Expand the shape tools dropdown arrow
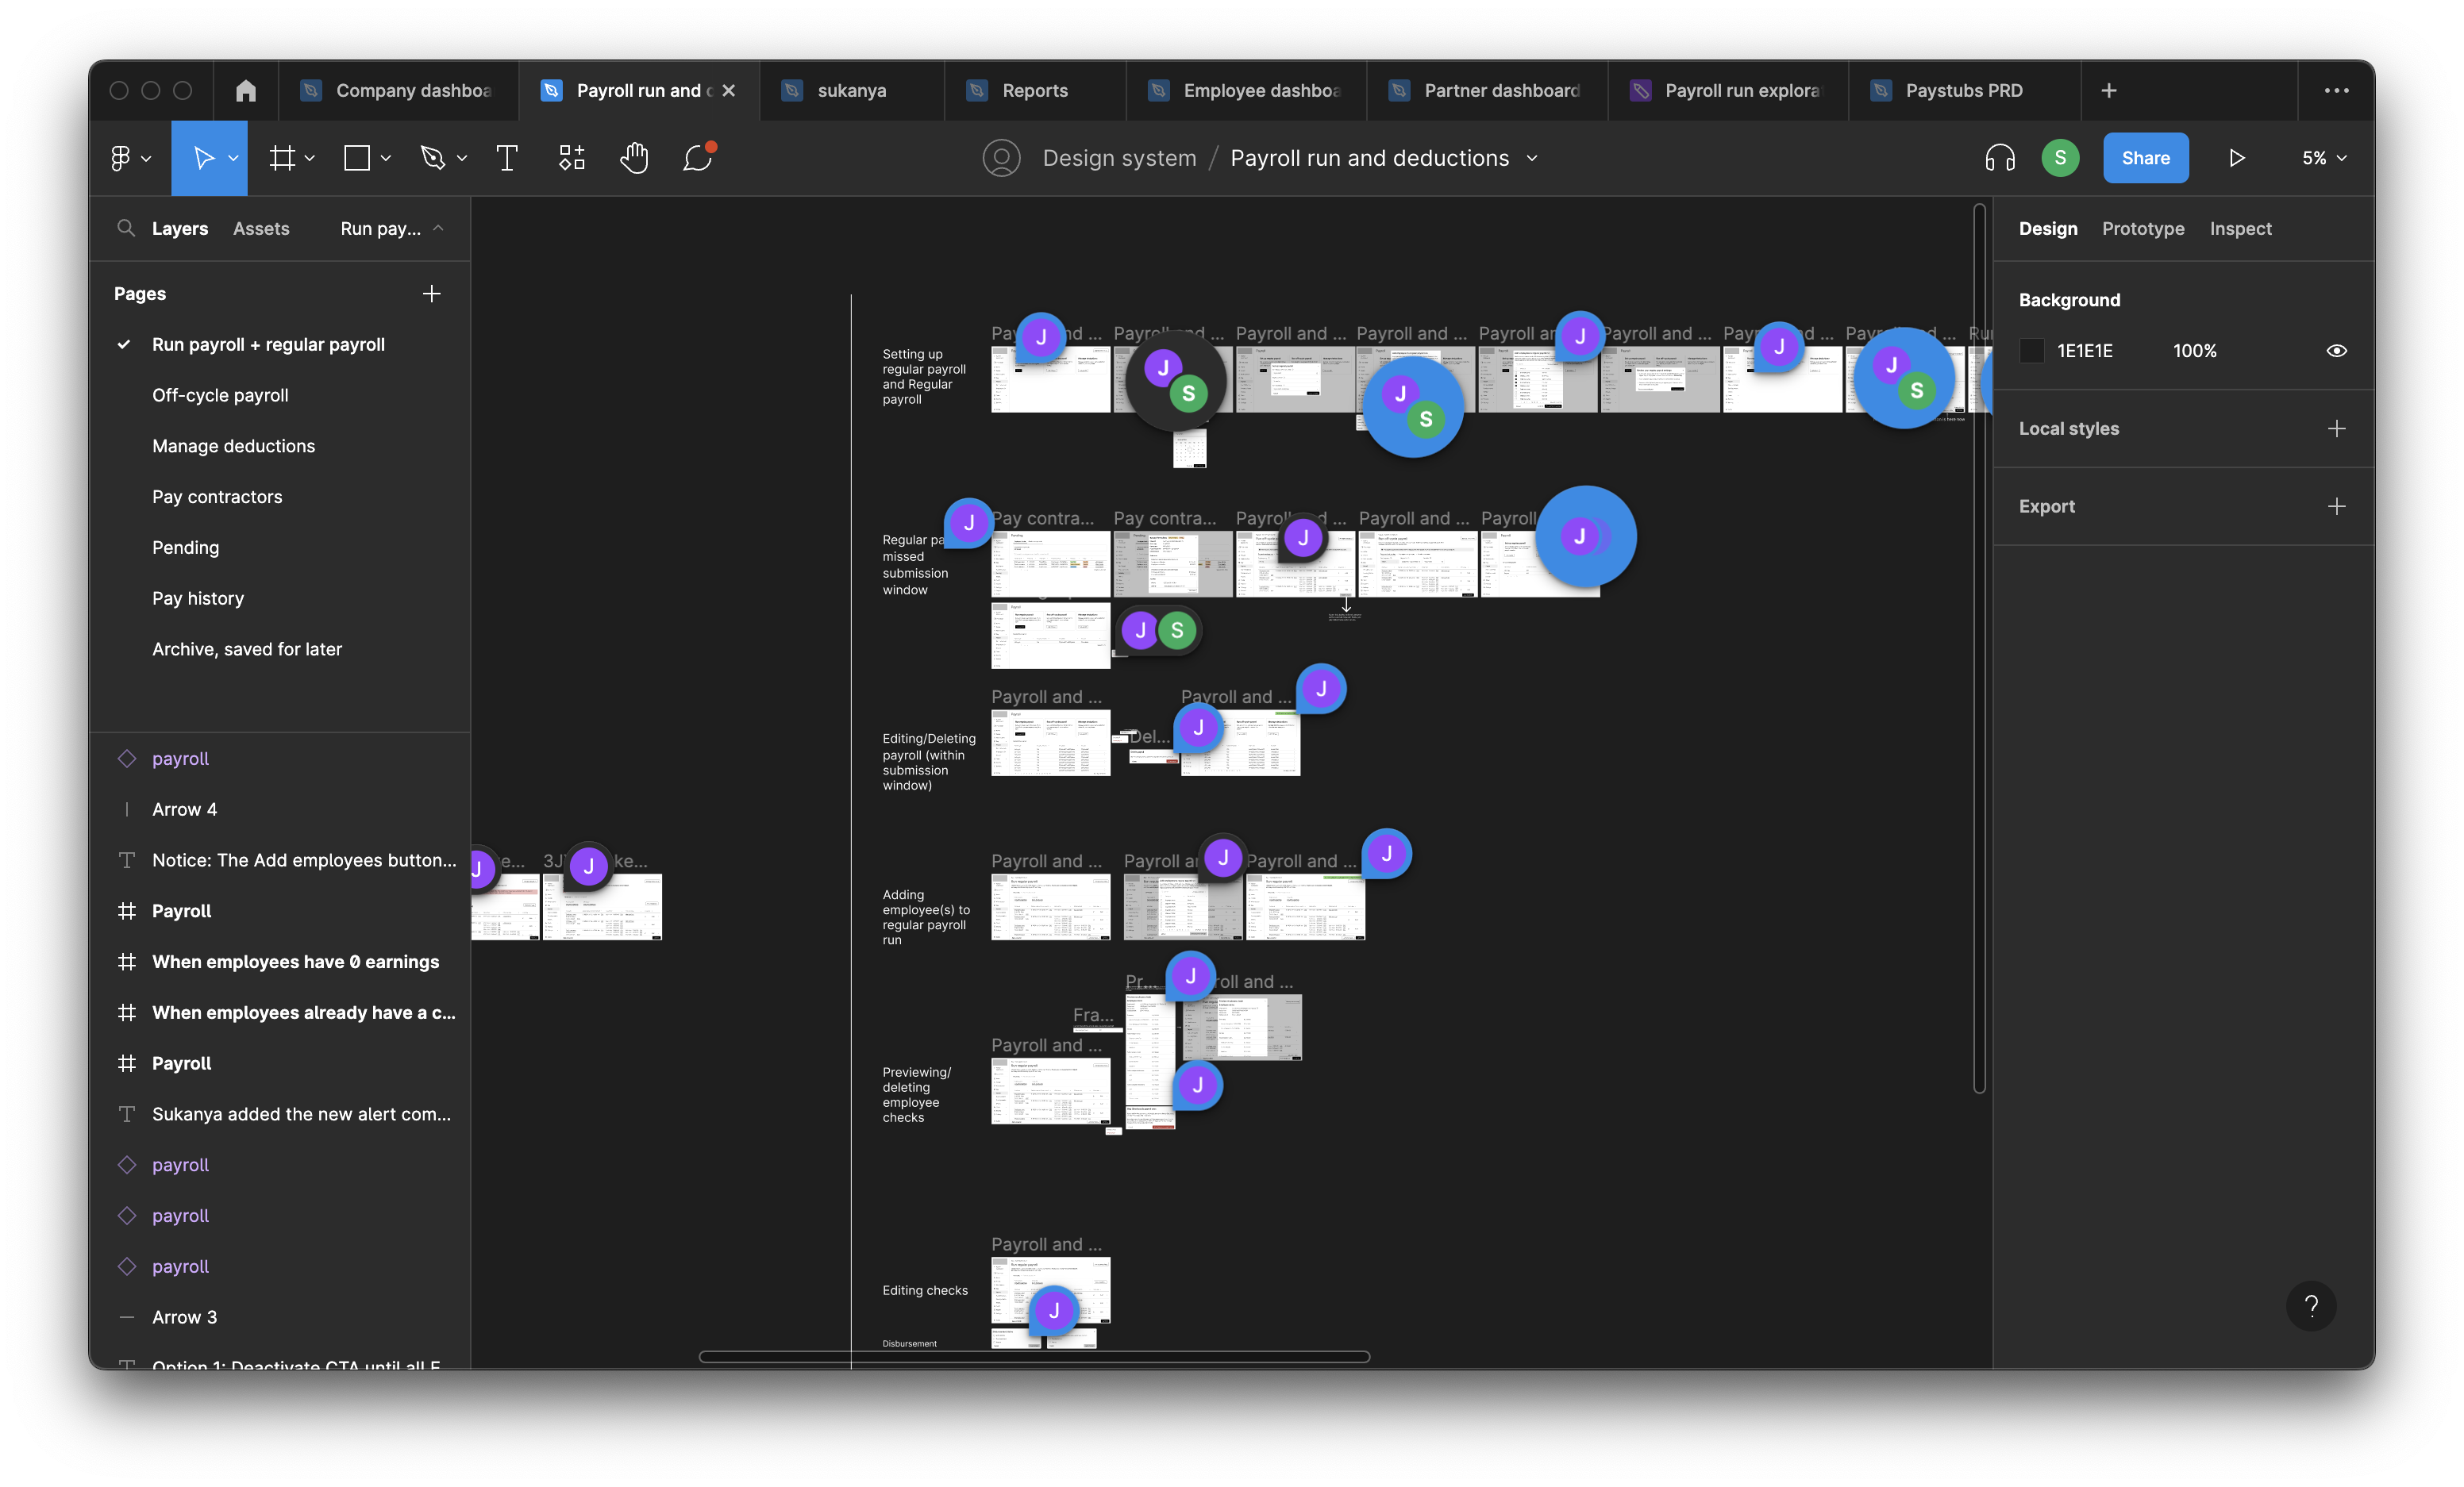The image size is (2464, 1487). click(x=386, y=158)
